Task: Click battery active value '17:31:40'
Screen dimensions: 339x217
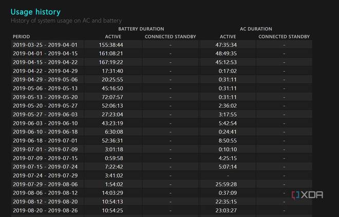Action: pyautogui.click(x=112, y=71)
